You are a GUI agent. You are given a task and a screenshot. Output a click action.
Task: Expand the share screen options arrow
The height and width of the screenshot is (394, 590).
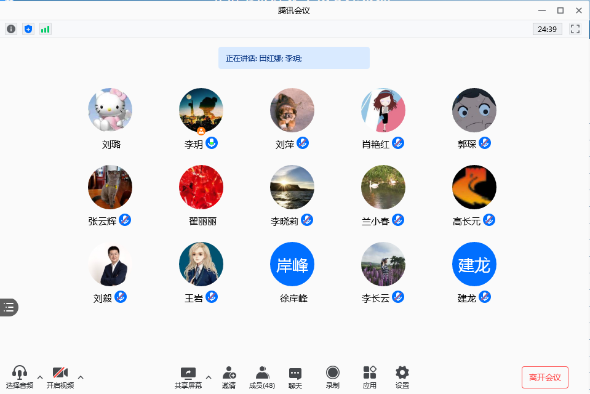[x=208, y=377]
